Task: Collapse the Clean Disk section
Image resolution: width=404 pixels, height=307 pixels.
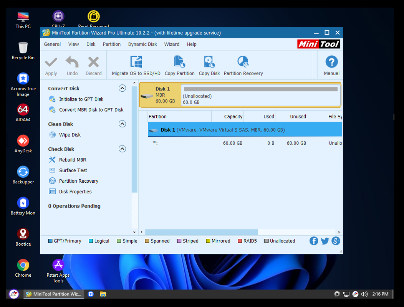Action: pyautogui.click(x=122, y=124)
